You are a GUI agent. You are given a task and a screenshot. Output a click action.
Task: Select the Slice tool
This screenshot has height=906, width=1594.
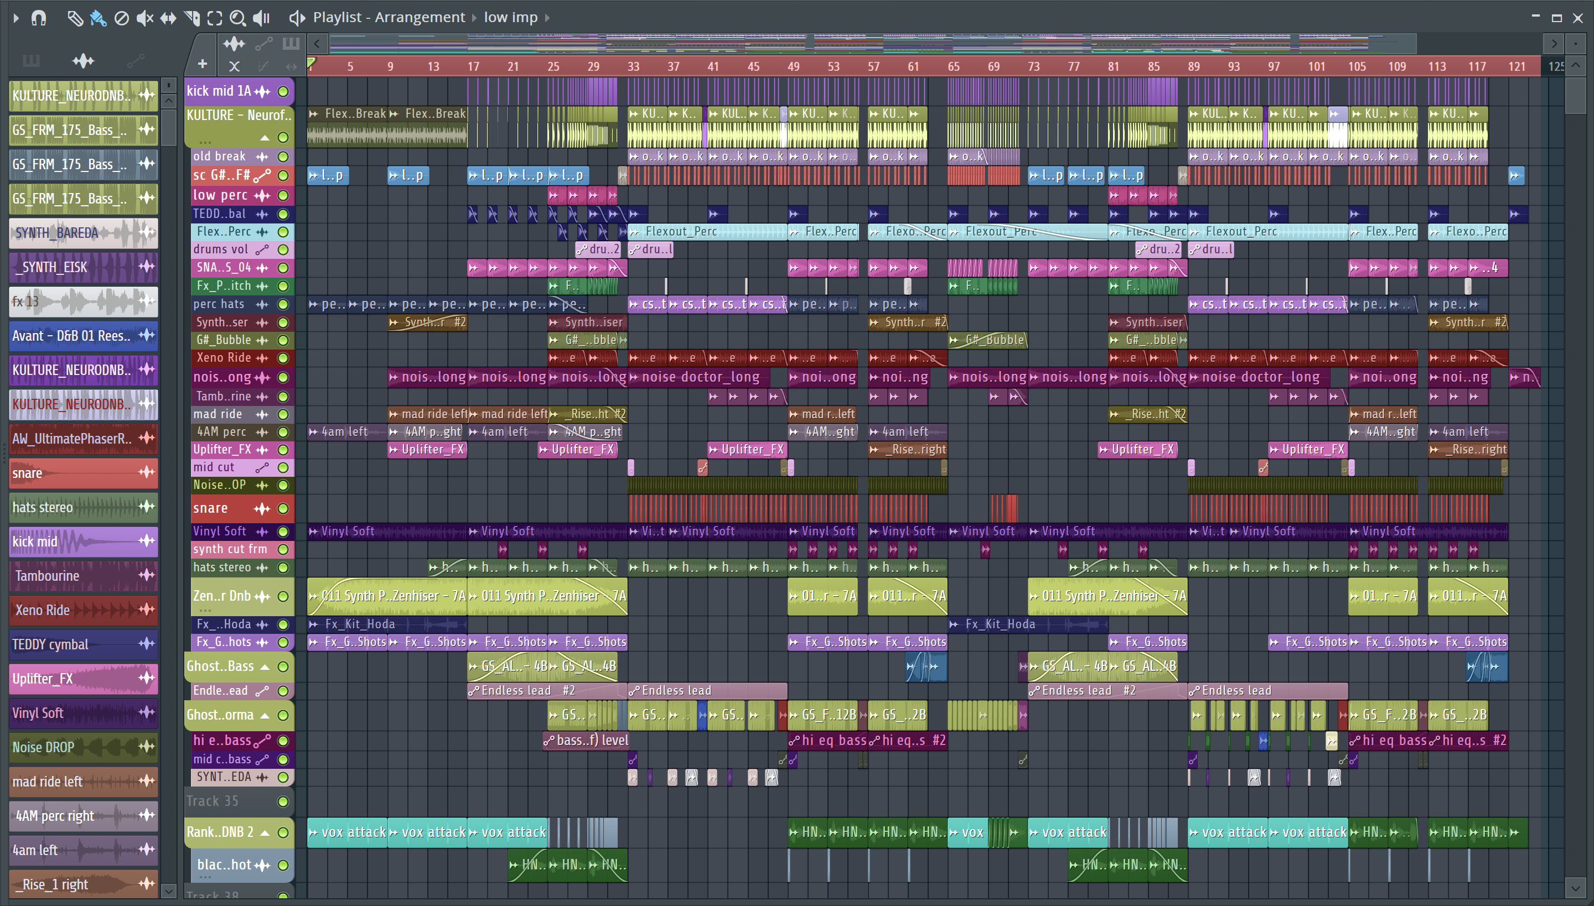[x=192, y=18]
